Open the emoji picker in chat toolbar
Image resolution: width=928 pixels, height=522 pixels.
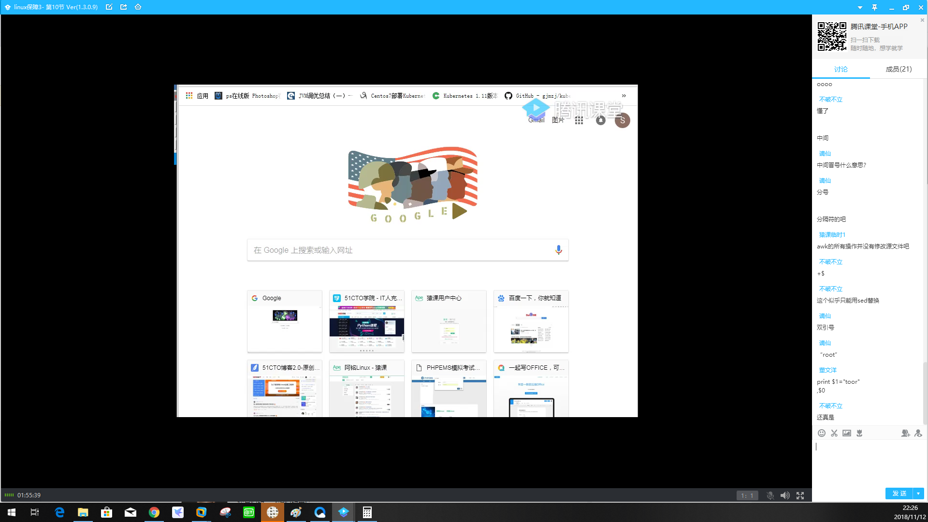(x=822, y=433)
